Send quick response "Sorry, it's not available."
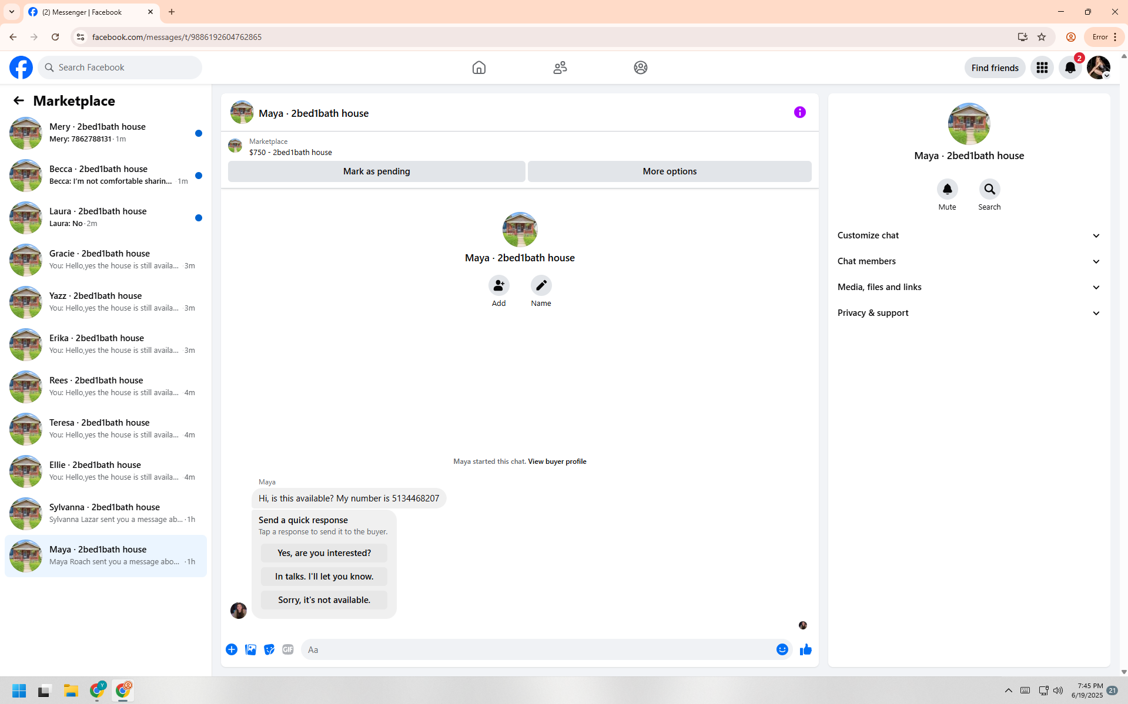Image resolution: width=1128 pixels, height=704 pixels. (x=324, y=600)
